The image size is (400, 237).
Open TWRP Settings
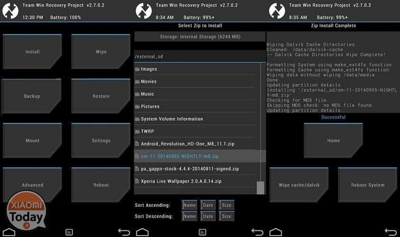(101, 140)
